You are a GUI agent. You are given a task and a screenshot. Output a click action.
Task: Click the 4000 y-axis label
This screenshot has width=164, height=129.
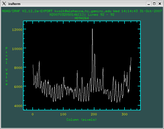coord(18,106)
